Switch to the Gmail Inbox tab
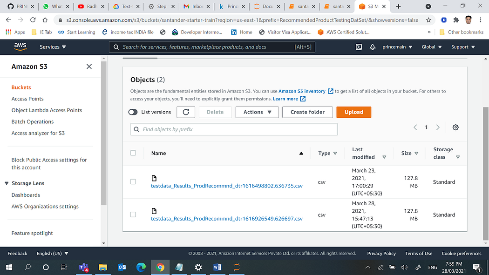 point(197,7)
